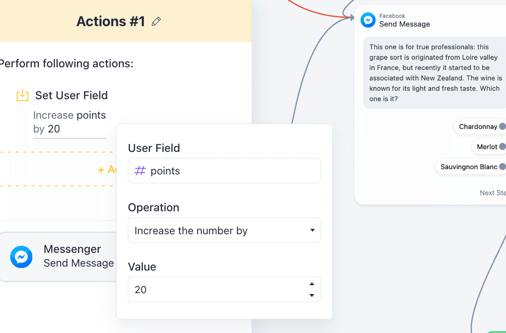Open the points User Field selector
The width and height of the screenshot is (506, 333).
click(224, 171)
